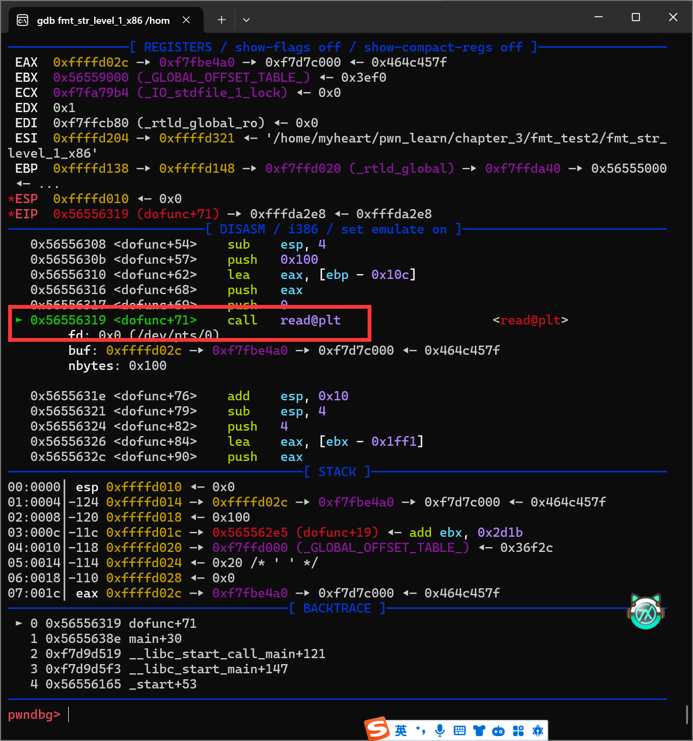
Task: Open the Sogou toolbox grid icon
Action: click(x=518, y=731)
